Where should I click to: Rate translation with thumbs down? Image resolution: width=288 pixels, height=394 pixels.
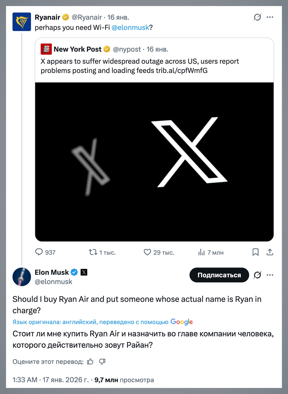102,362
